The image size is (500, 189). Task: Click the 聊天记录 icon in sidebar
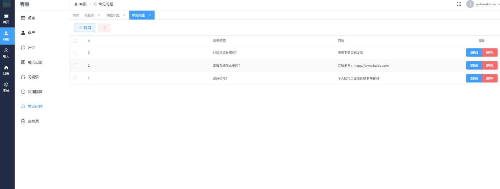pos(23,62)
